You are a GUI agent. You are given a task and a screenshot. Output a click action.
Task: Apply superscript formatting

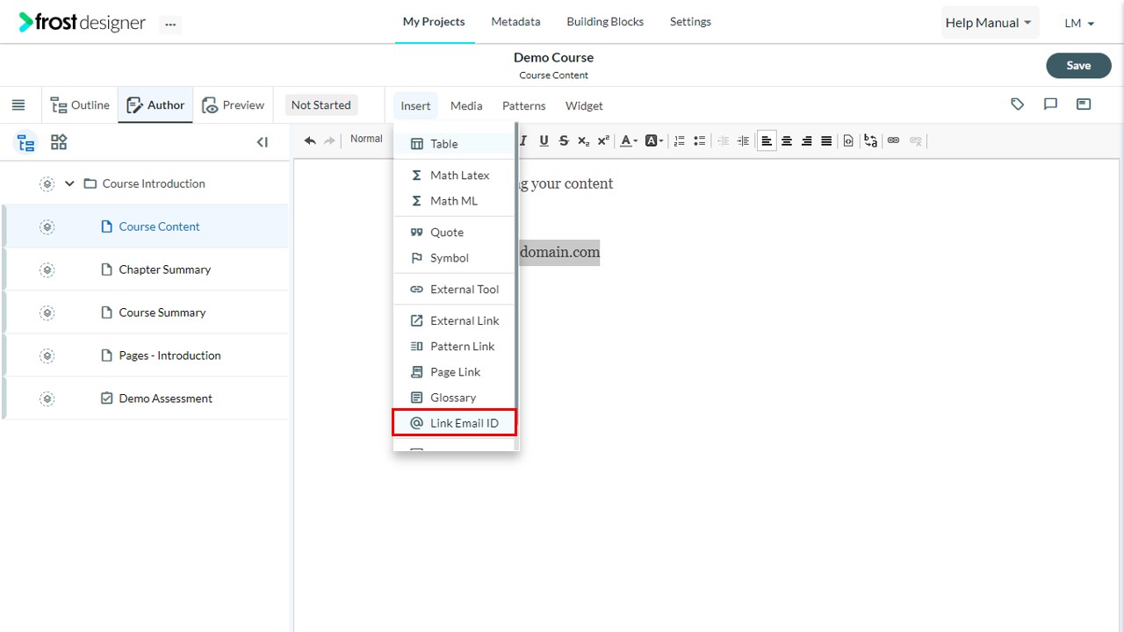(x=603, y=140)
